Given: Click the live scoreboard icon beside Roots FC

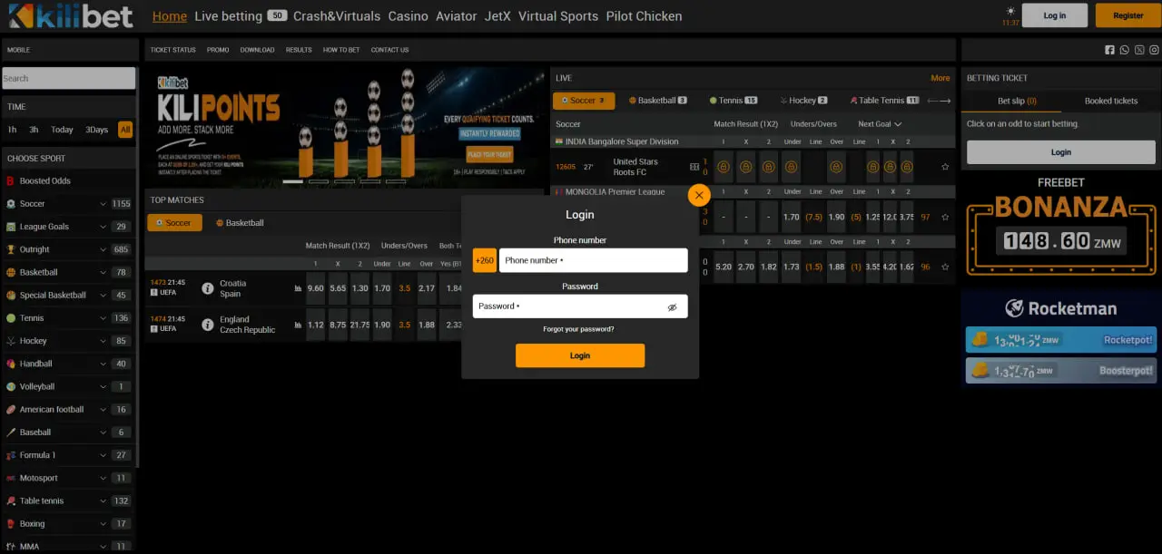Looking at the screenshot, I should [694, 167].
